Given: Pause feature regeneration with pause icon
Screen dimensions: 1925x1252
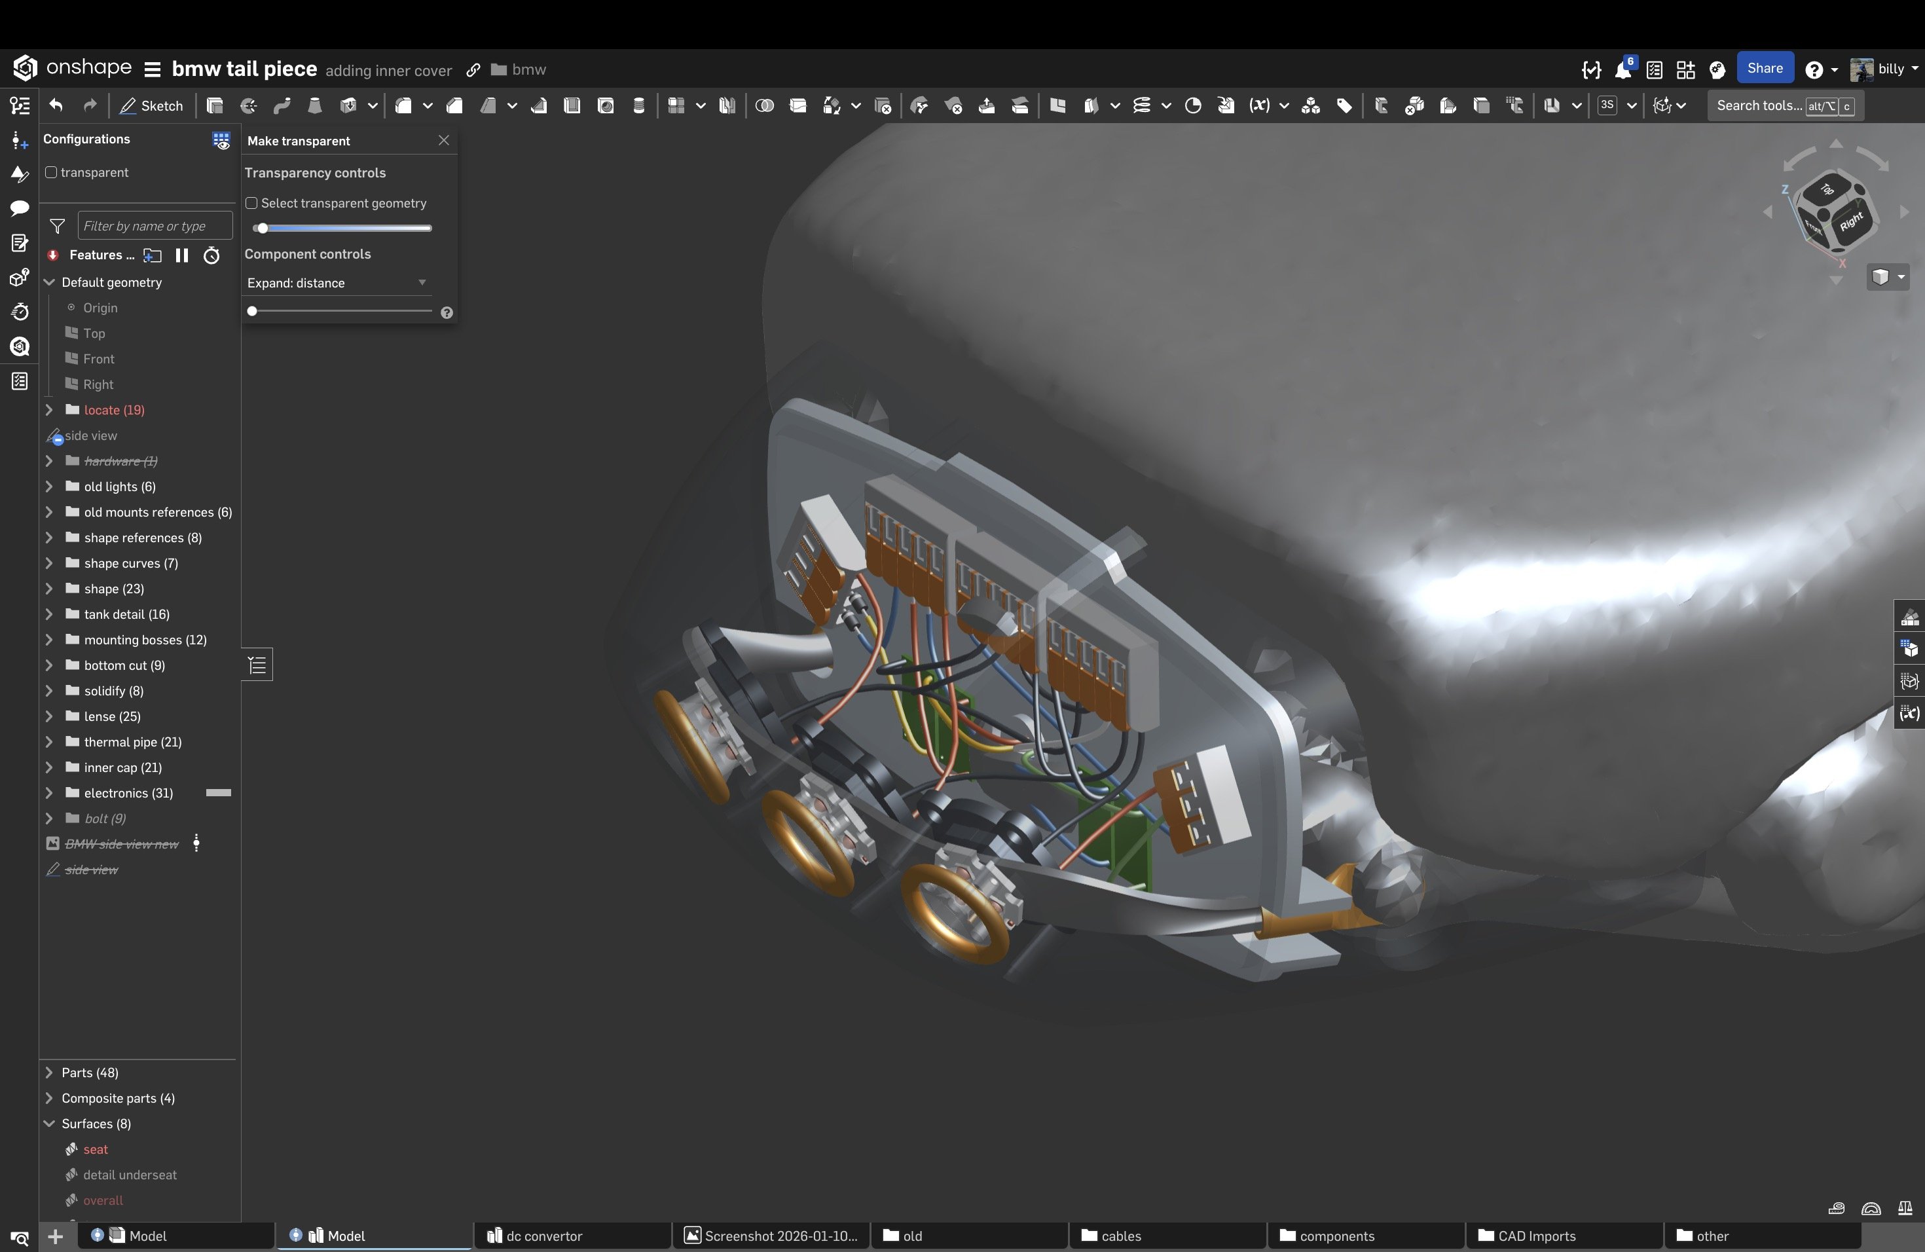Looking at the screenshot, I should click(182, 255).
